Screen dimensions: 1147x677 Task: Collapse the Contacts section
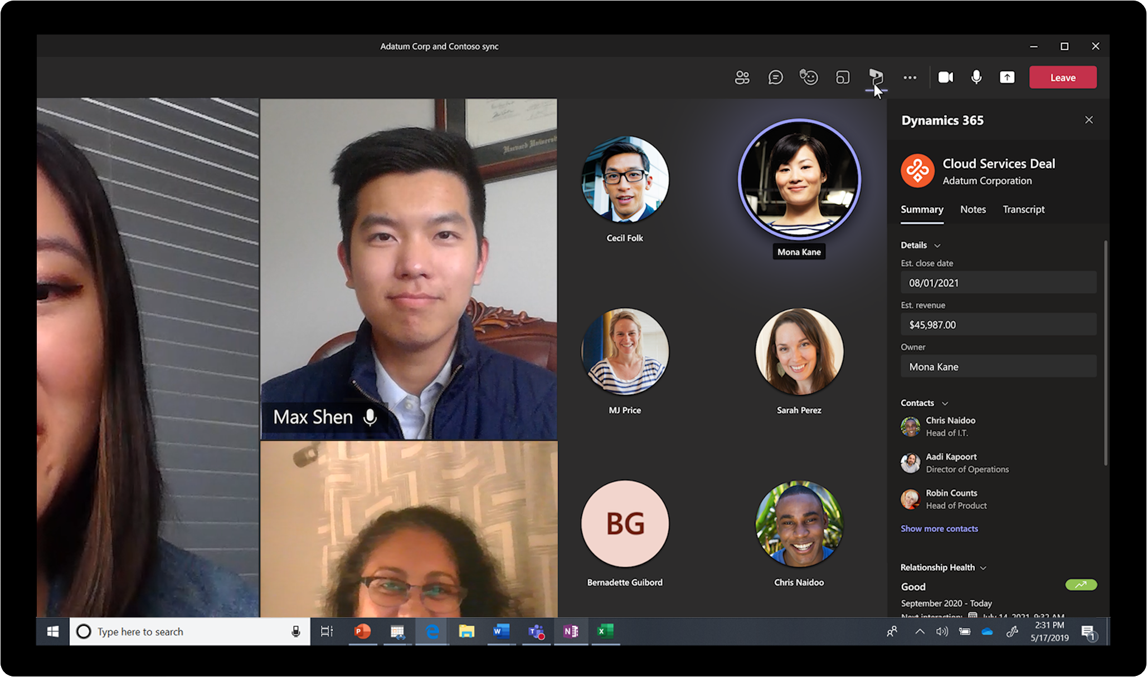pyautogui.click(x=945, y=403)
